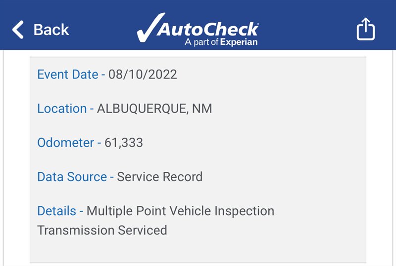396x266 pixels.
Task: Tap the 08/10/2022 date value
Action: pos(143,75)
